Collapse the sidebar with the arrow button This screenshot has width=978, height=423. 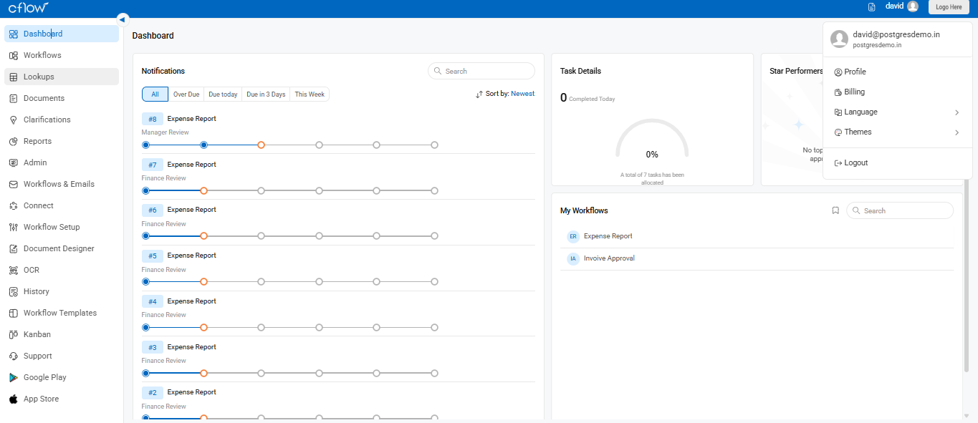tap(123, 19)
